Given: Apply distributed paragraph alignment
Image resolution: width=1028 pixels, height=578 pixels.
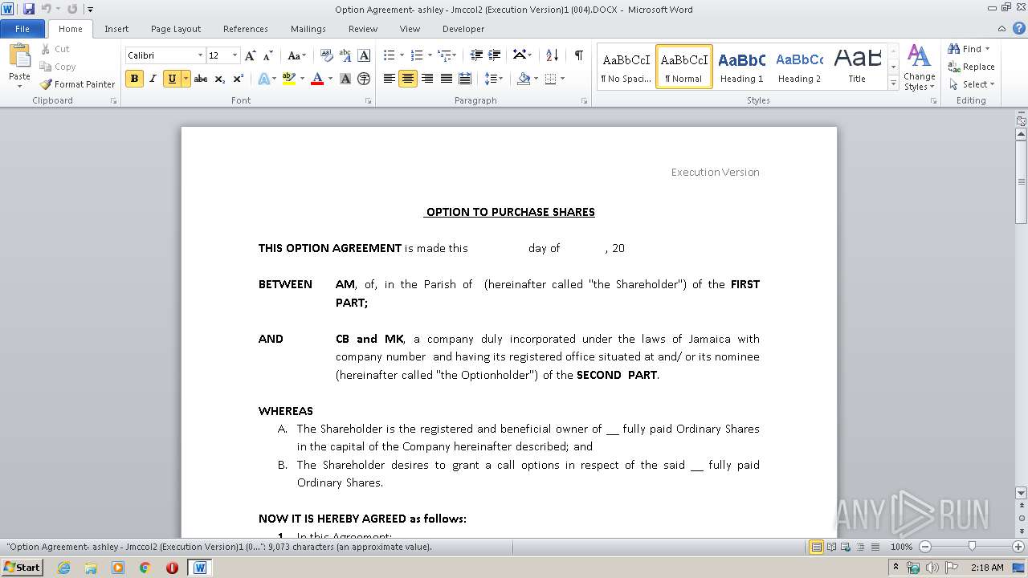Looking at the screenshot, I should click(465, 79).
